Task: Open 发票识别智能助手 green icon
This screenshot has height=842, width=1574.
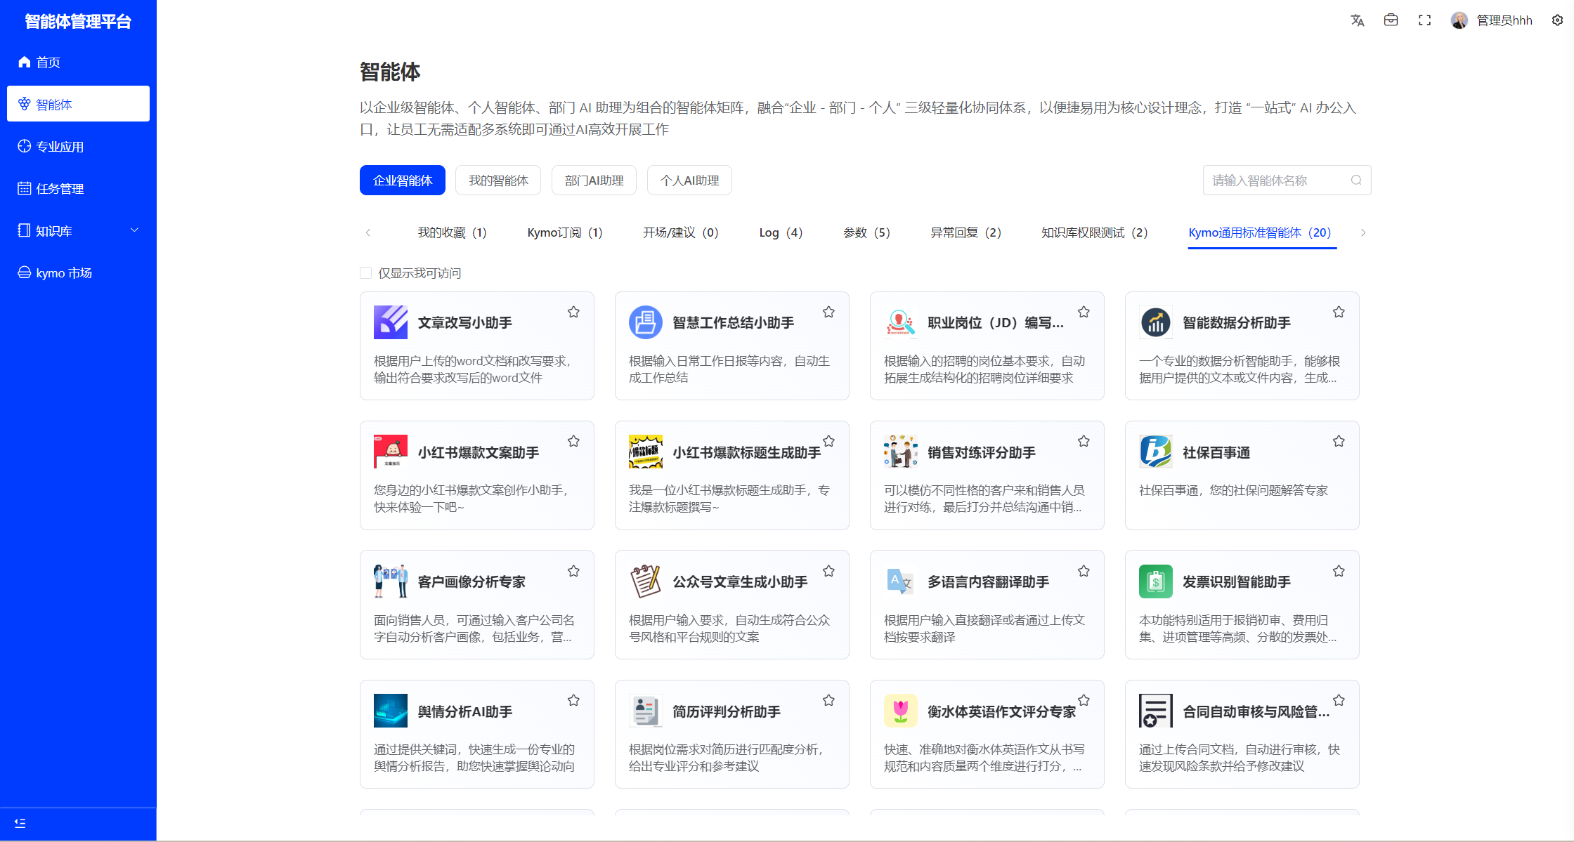Action: (x=1155, y=581)
